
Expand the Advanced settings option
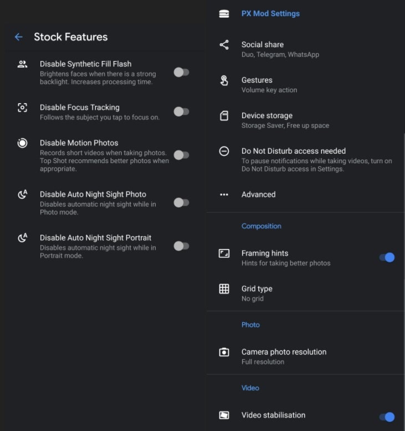(305, 195)
